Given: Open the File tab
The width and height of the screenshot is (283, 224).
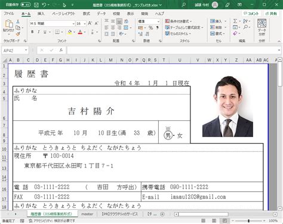Looking at the screenshot, I should click(x=9, y=14).
